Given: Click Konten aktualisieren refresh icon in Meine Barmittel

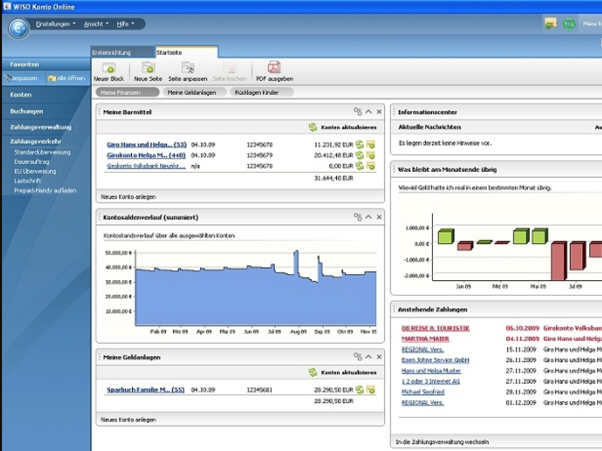Looking at the screenshot, I should pos(313,127).
